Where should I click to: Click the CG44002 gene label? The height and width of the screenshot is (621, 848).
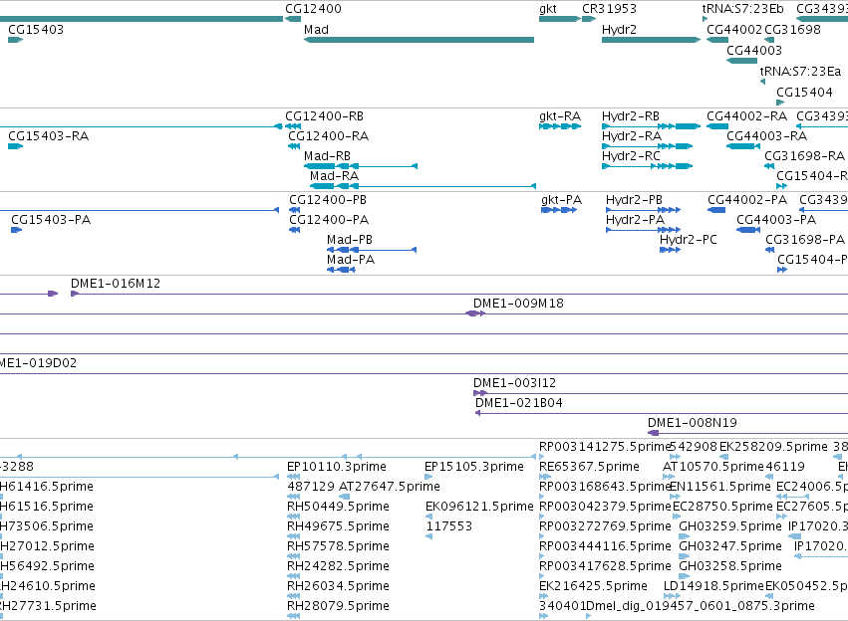point(733,30)
